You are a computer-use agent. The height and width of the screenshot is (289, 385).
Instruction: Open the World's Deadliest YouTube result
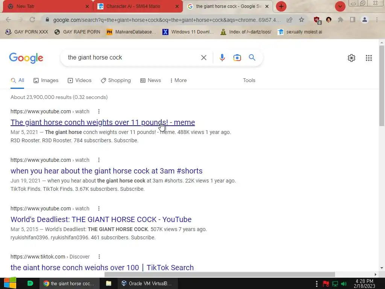pos(101,219)
